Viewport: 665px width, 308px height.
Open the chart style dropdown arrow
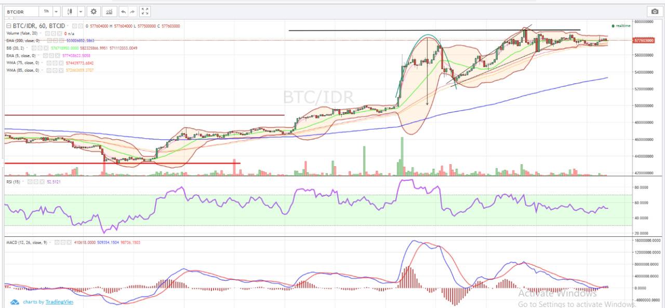pyautogui.click(x=81, y=11)
